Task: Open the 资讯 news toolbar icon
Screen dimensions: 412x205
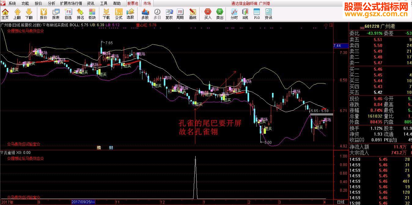Action: click(269, 14)
